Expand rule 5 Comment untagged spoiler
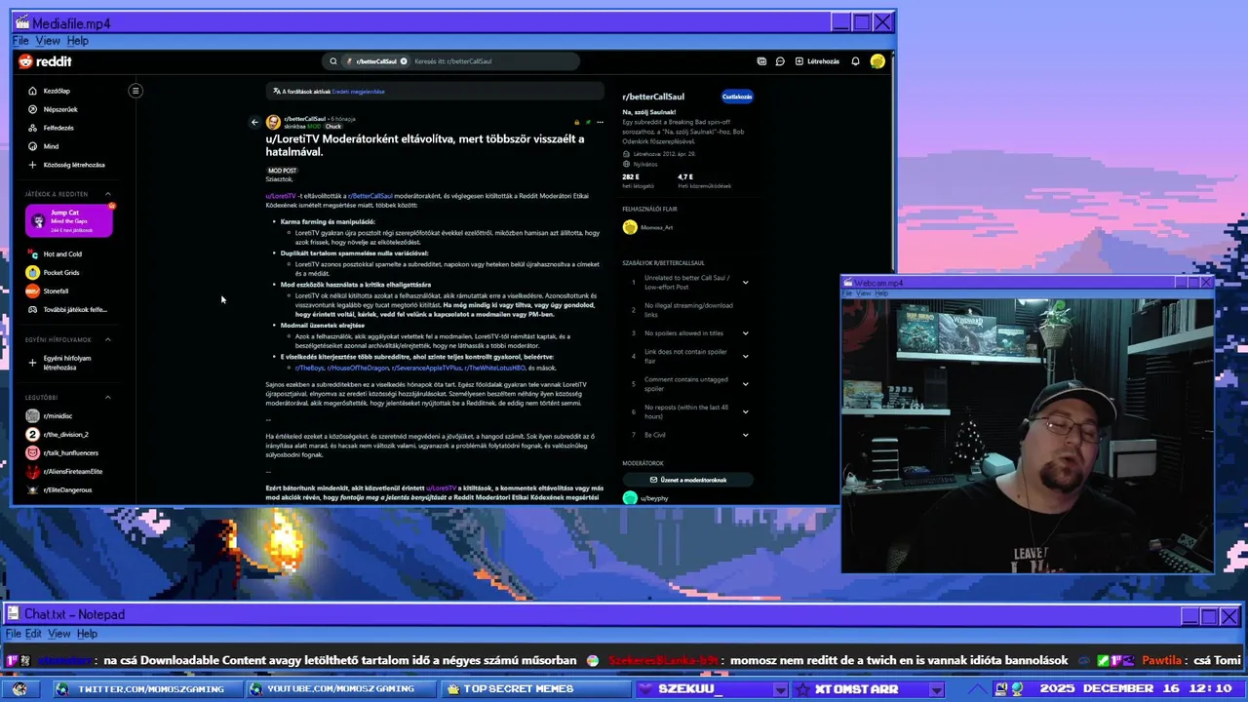The height and width of the screenshot is (702, 1248). coord(745,384)
